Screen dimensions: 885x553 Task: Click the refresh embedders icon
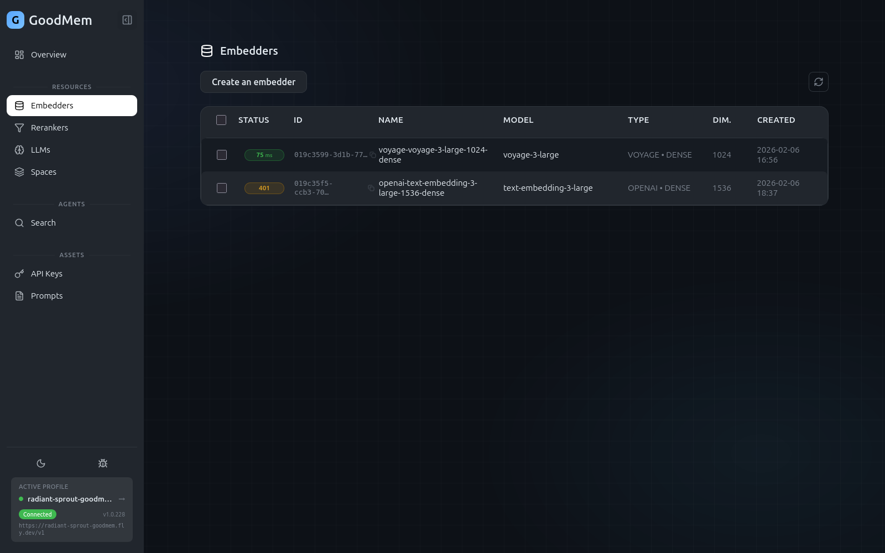[x=819, y=82]
